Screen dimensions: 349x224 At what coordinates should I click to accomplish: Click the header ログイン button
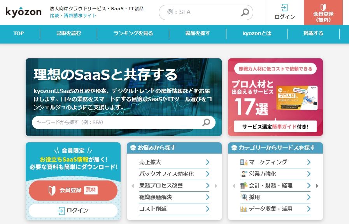click(284, 12)
